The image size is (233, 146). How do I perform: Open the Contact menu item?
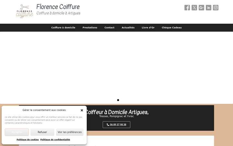tap(109, 28)
